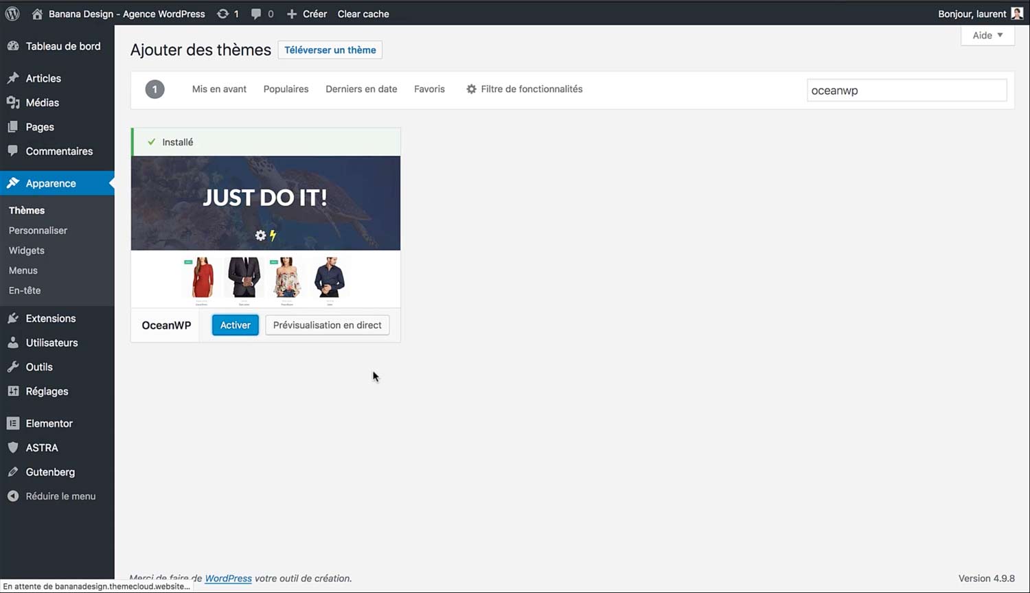The image size is (1030, 593).
Task: Click the ASTRA shield icon
Action: tap(13, 447)
